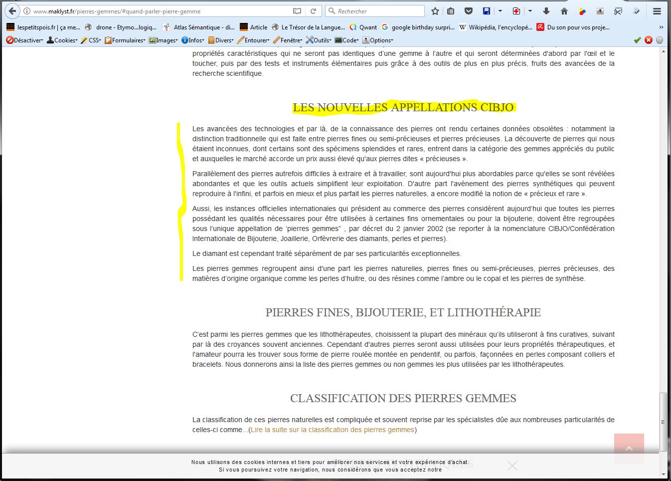Toggle reader view in address bar
The width and height of the screenshot is (671, 481).
297,11
